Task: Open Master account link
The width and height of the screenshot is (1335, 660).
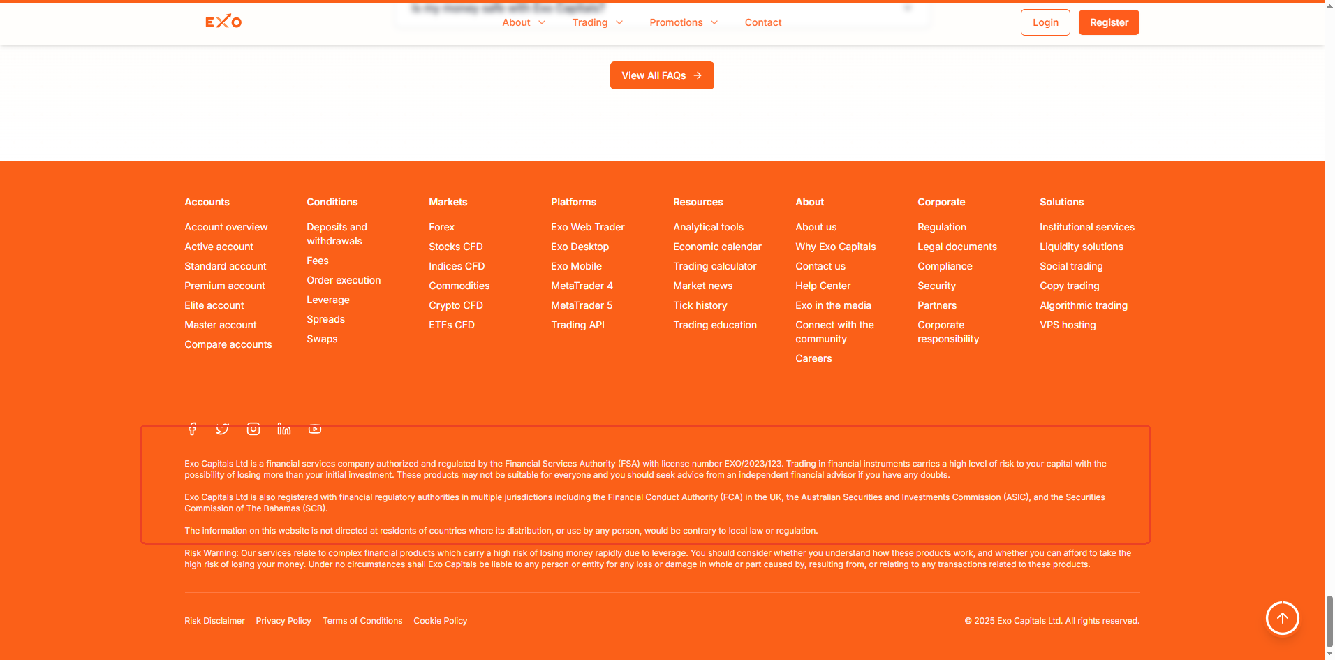Action: 221,325
